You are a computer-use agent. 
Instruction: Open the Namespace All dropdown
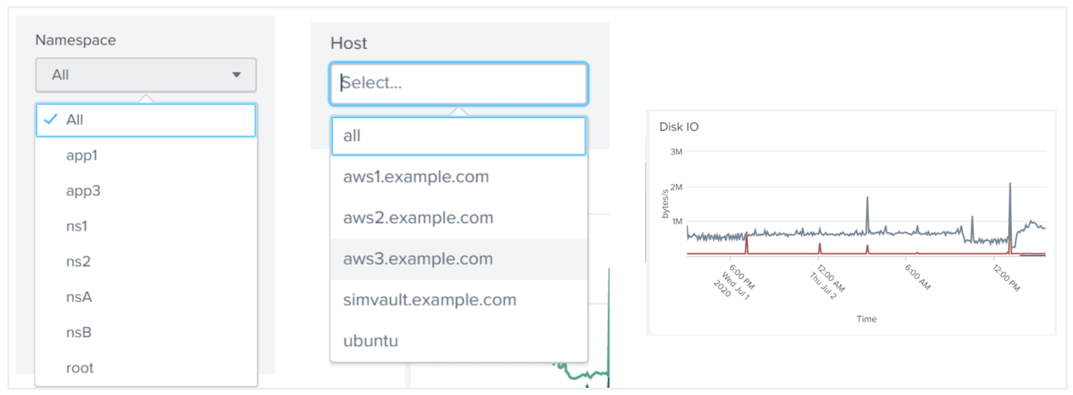(146, 75)
